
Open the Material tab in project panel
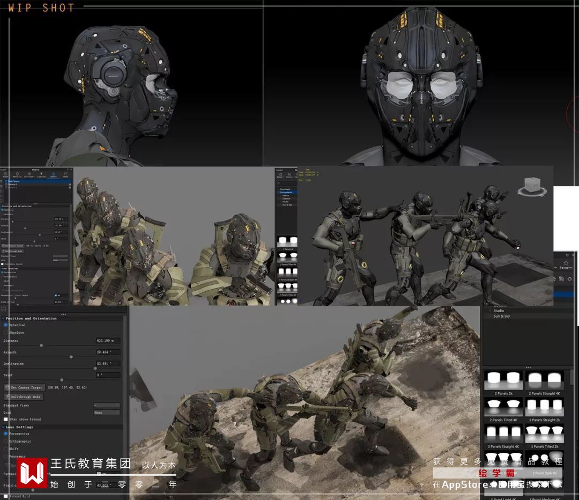[17, 174]
